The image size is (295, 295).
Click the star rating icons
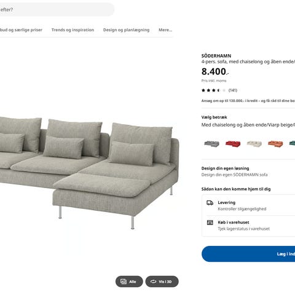213,90
